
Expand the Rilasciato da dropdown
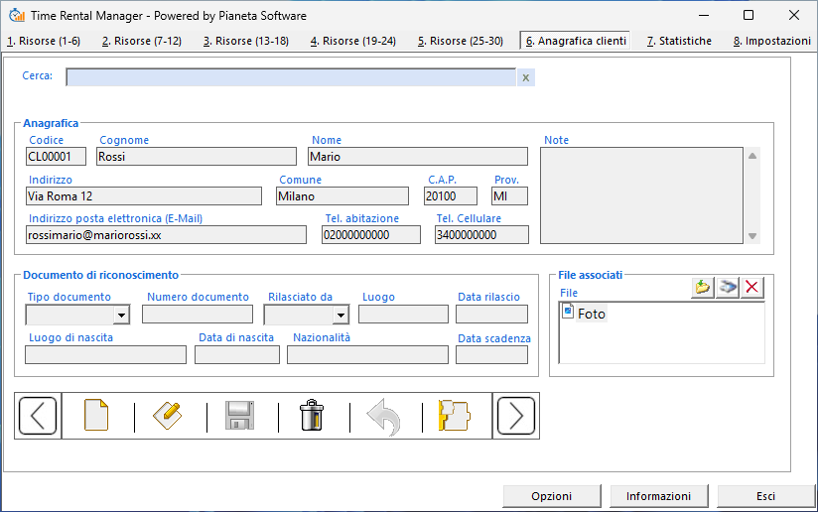click(341, 316)
